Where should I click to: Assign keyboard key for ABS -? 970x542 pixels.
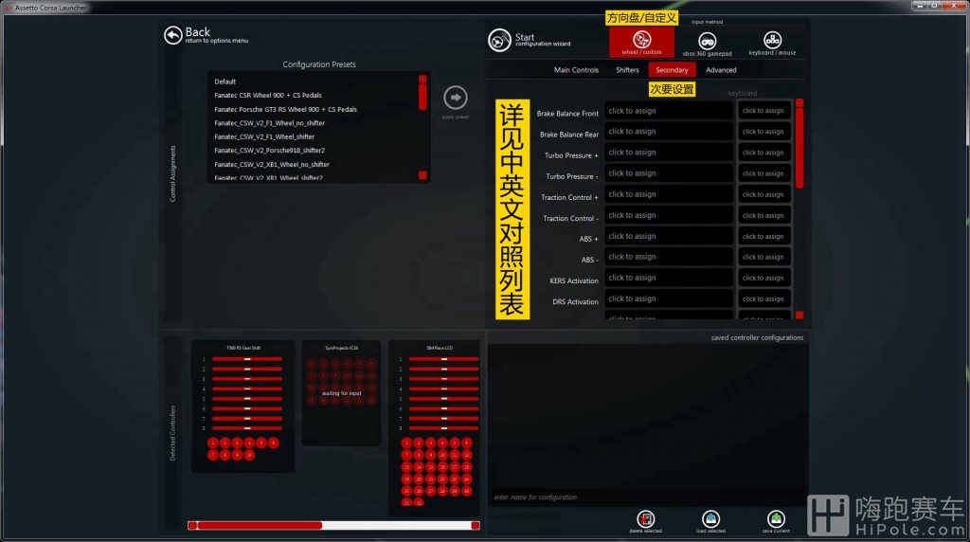763,258
